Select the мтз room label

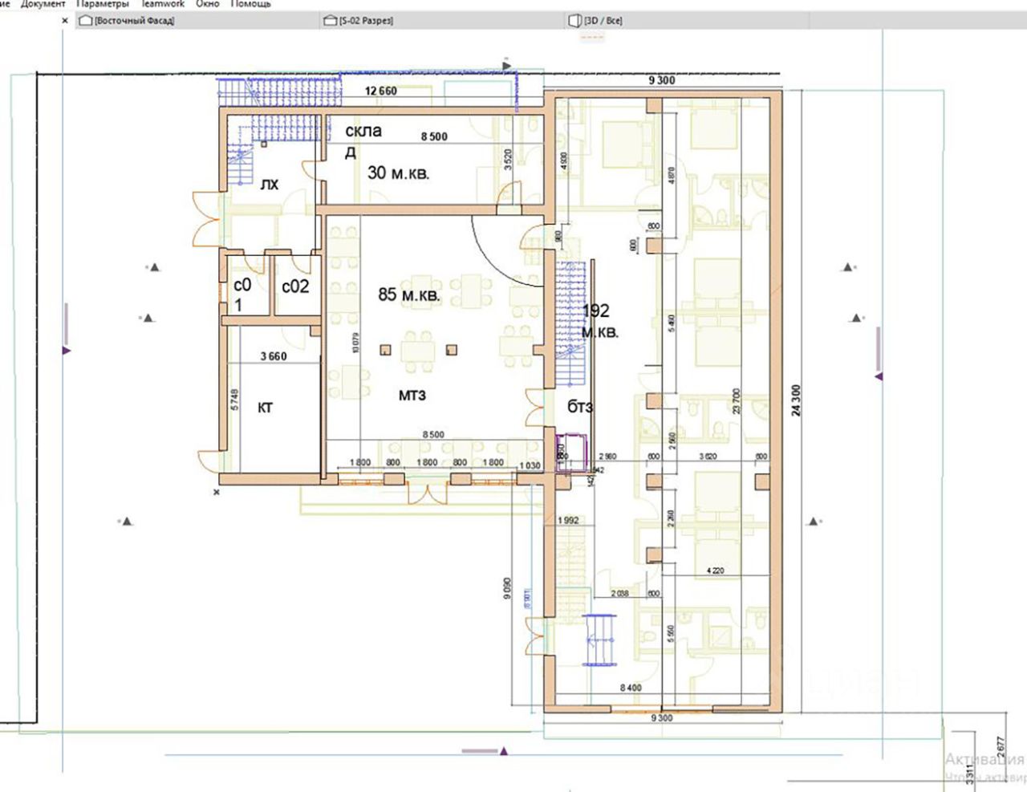[412, 395]
